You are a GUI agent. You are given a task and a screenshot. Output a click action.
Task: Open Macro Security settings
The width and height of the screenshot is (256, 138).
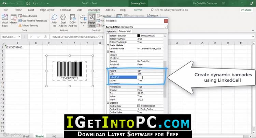[28, 26]
